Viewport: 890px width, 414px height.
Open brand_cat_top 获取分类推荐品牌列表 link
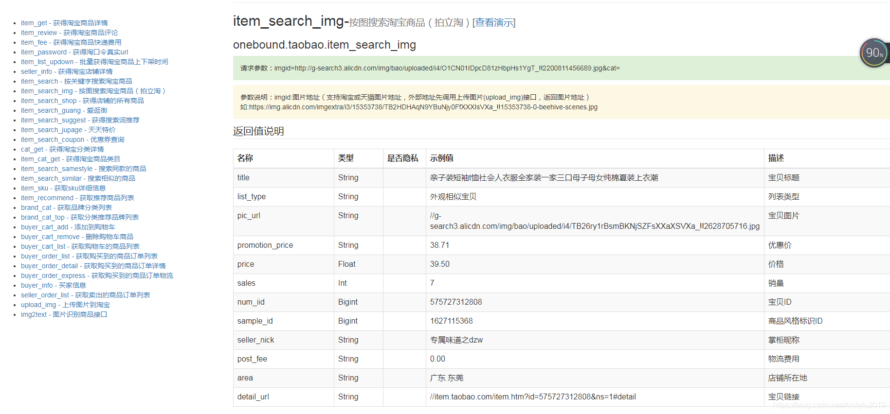click(x=80, y=217)
